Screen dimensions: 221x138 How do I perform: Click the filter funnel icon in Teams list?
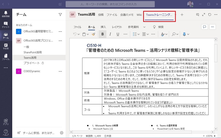tap(60, 15)
